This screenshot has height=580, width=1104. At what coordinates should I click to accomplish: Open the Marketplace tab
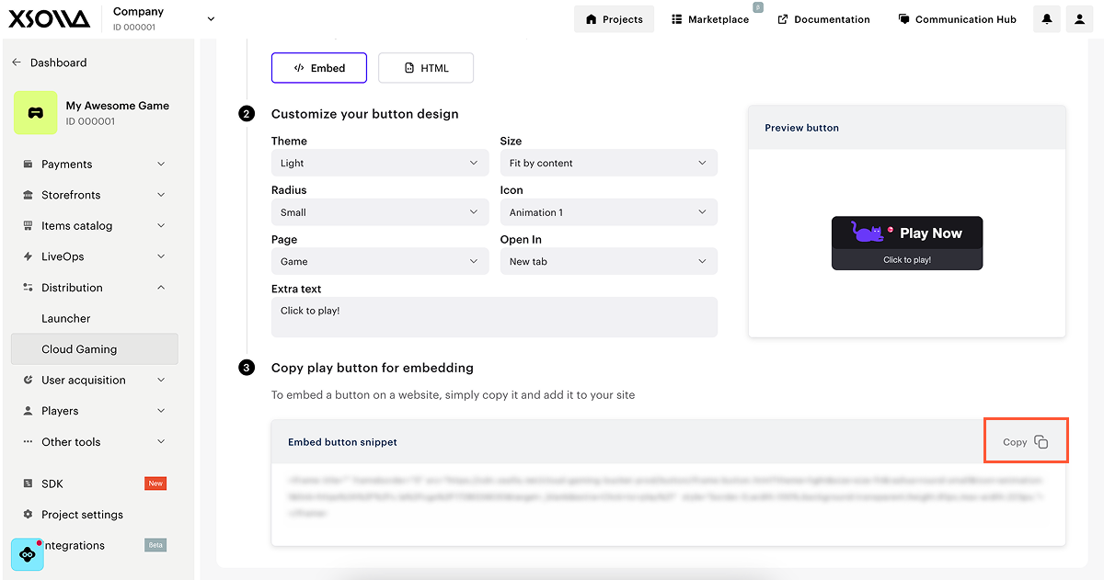pos(709,19)
